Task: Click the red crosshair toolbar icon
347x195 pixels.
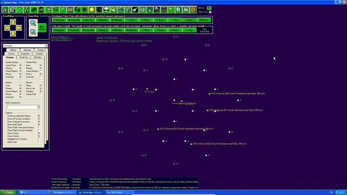Action: pyautogui.click(x=85, y=10)
